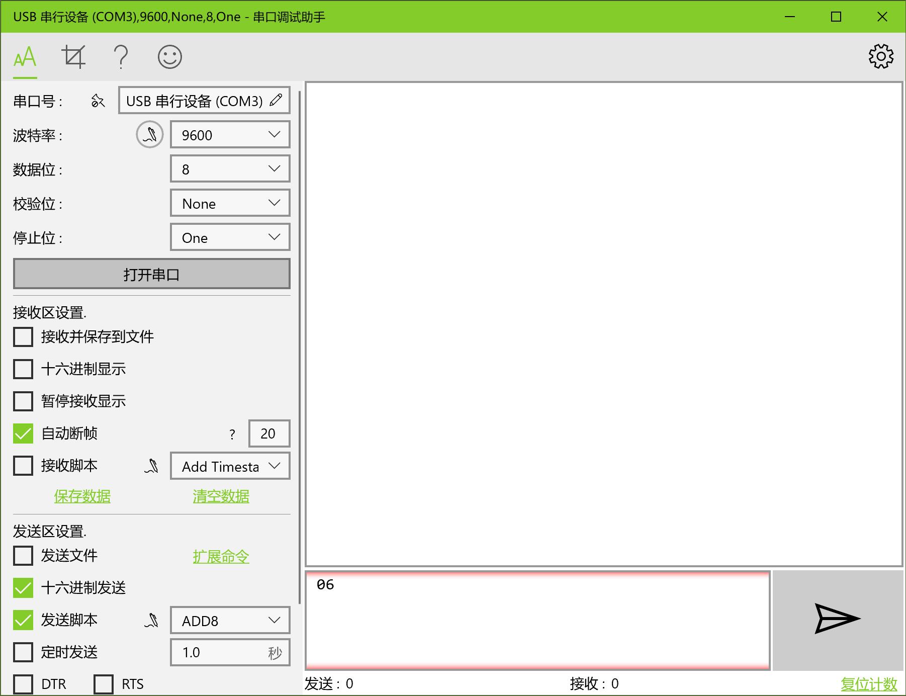Click the question mark beside 自动断帧

232,434
